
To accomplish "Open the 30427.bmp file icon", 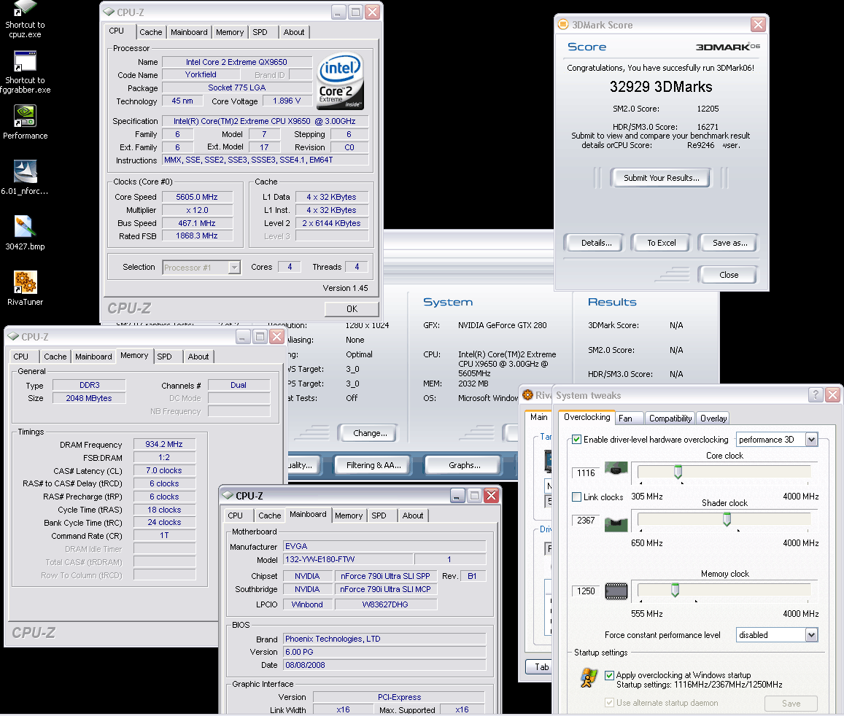I will click(x=25, y=227).
